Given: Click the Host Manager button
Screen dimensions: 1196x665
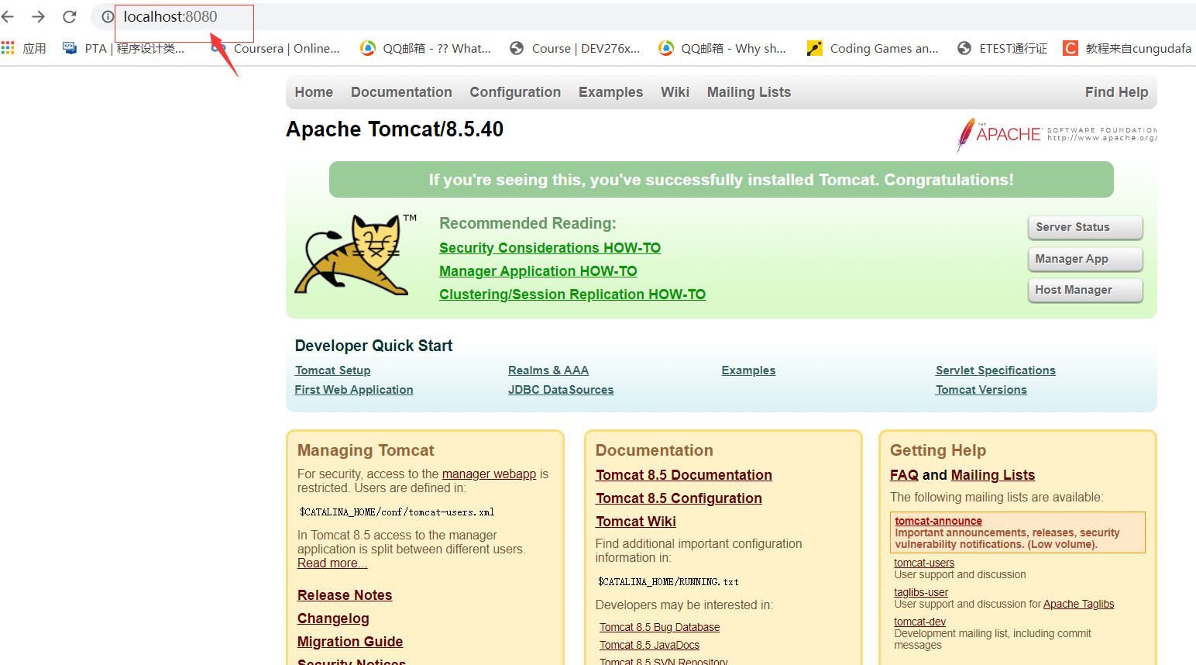Looking at the screenshot, I should point(1085,290).
